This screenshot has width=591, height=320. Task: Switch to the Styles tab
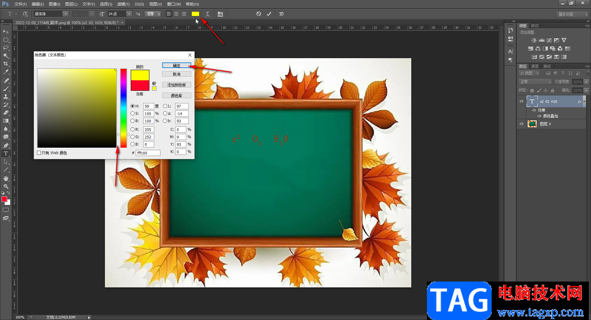tap(535, 26)
